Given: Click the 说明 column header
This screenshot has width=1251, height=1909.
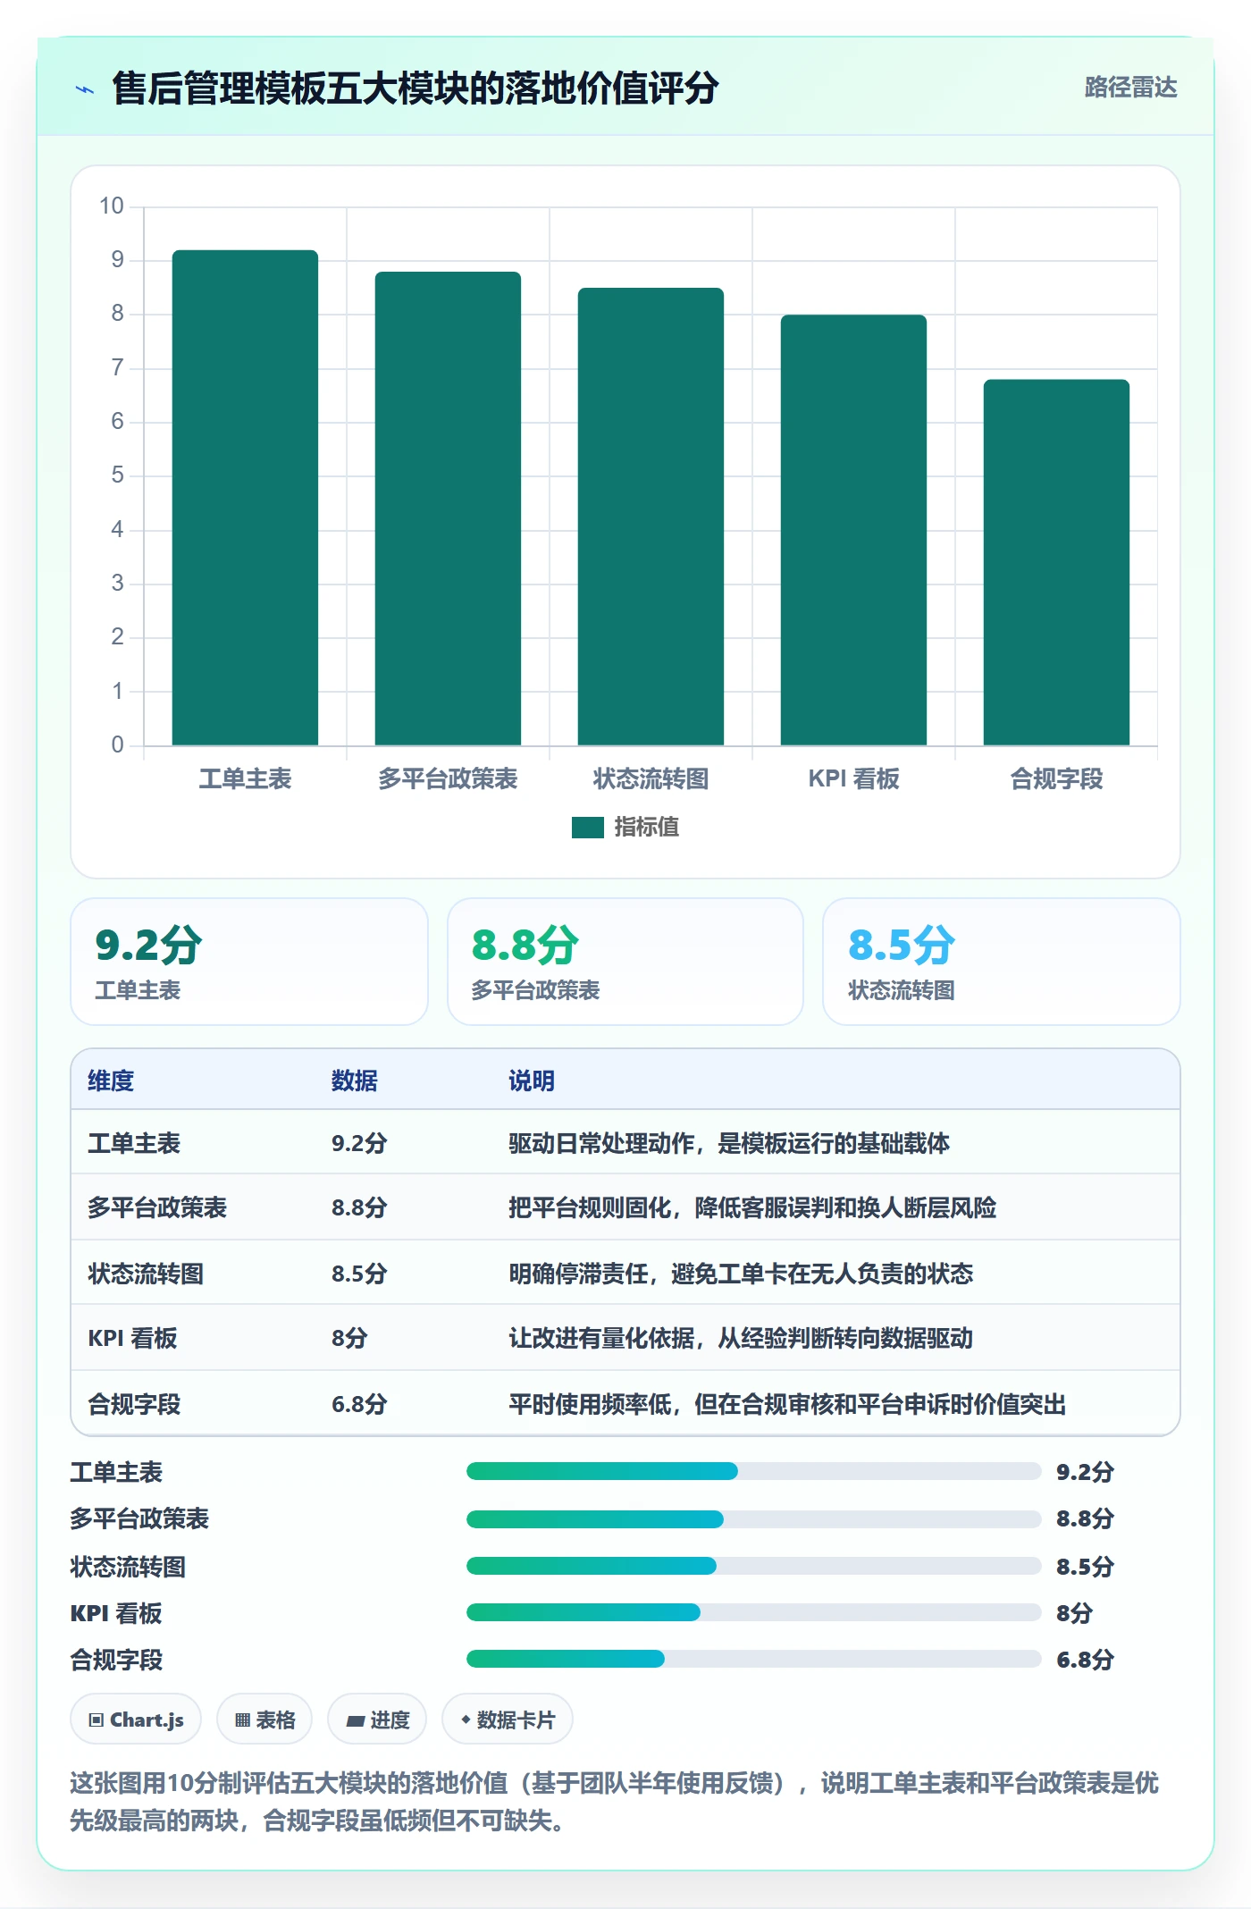Looking at the screenshot, I should tap(532, 1081).
